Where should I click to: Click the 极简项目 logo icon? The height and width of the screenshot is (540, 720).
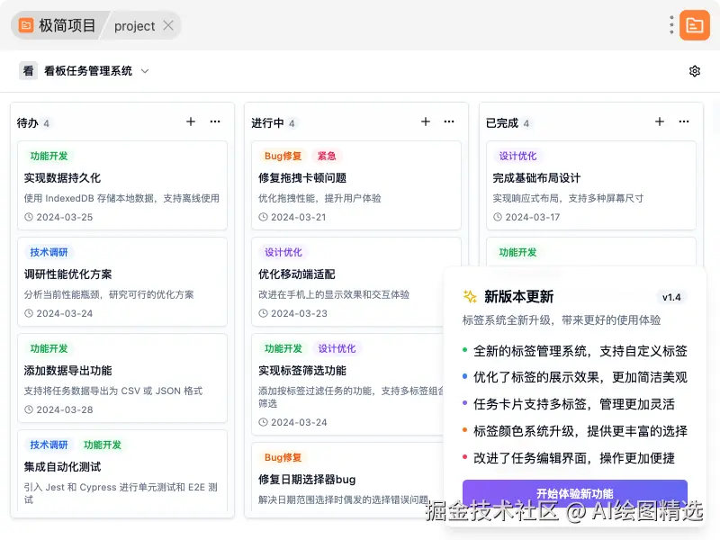pyautogui.click(x=24, y=24)
